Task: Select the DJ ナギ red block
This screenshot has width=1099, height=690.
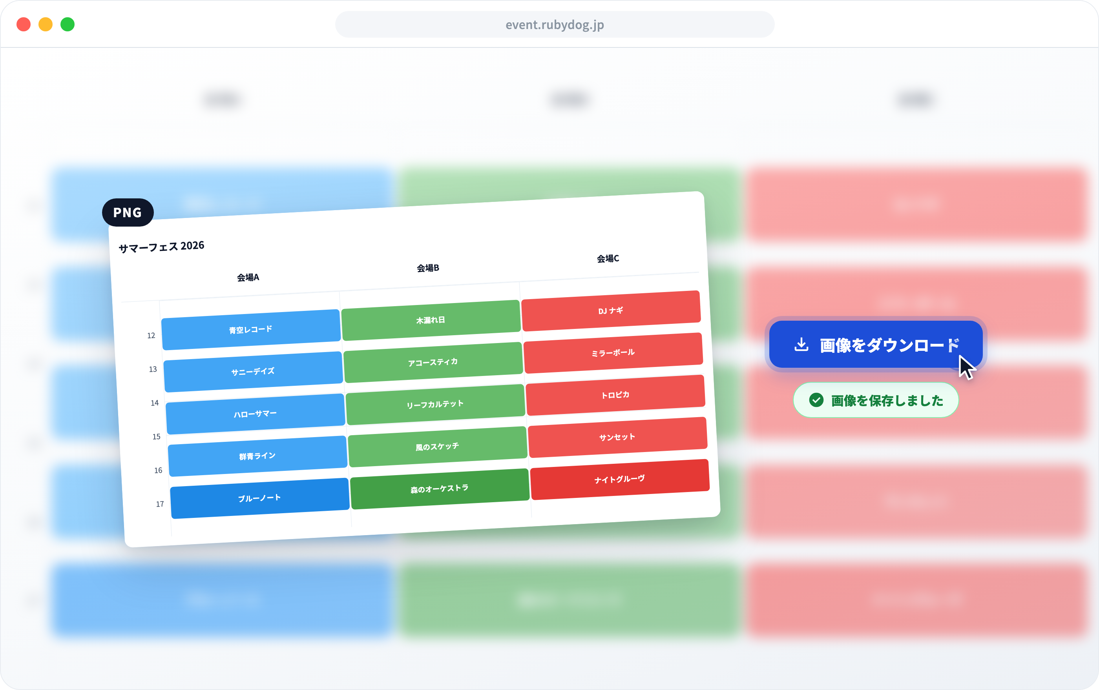Action: point(611,311)
